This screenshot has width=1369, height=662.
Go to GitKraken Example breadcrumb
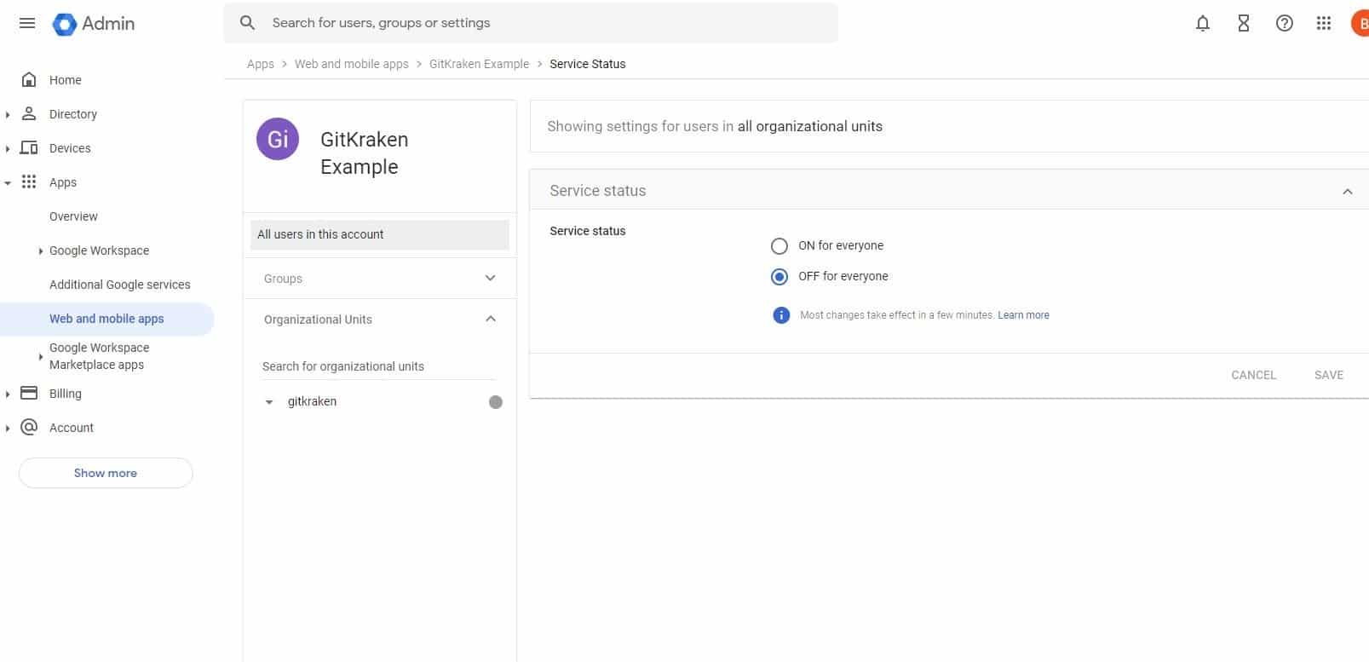click(479, 64)
